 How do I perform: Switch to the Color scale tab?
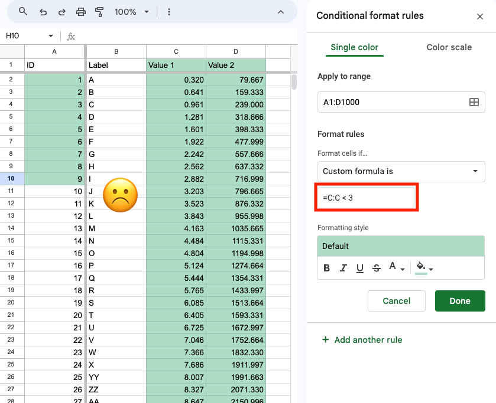449,47
